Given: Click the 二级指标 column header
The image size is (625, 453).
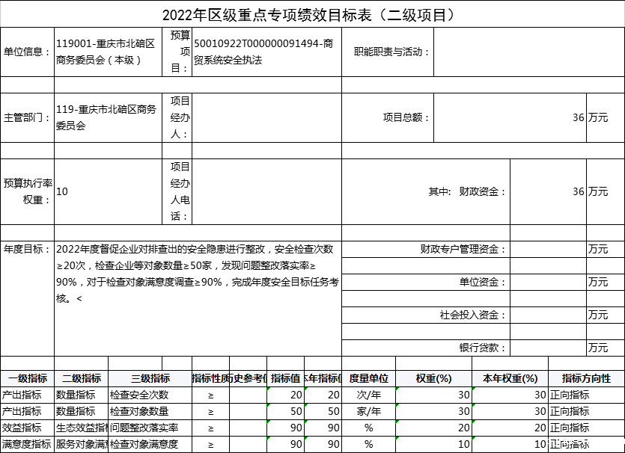Looking at the screenshot, I should click(82, 378).
